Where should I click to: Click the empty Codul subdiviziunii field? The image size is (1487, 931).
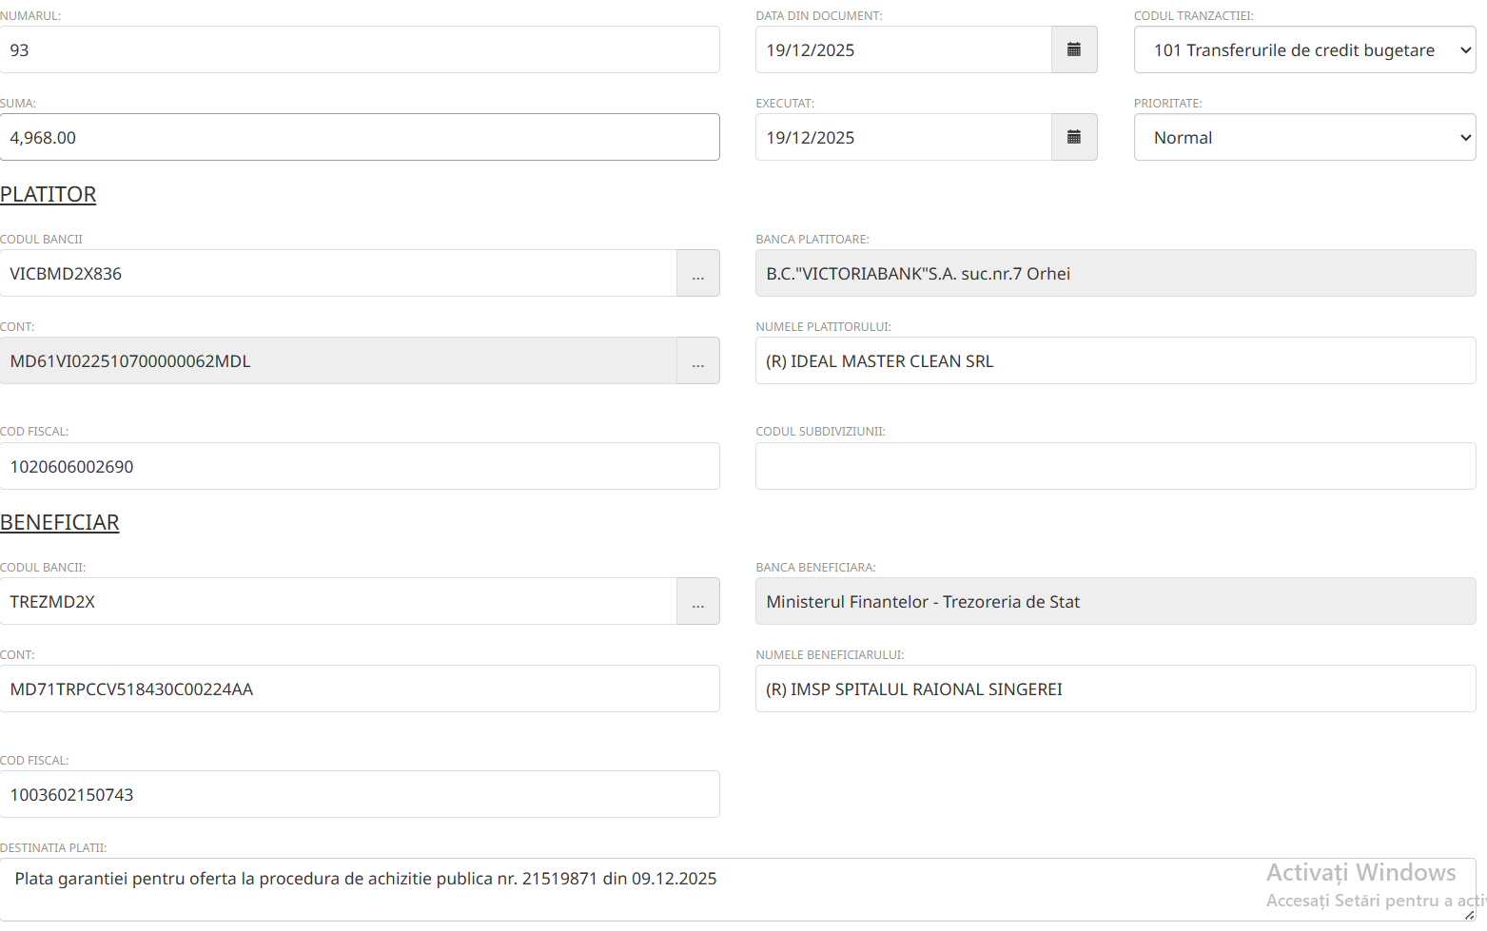(1115, 466)
